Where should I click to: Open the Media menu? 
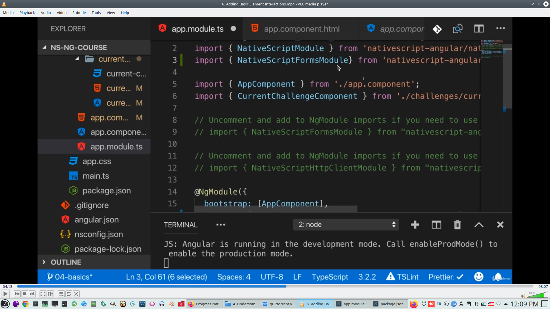8,13
